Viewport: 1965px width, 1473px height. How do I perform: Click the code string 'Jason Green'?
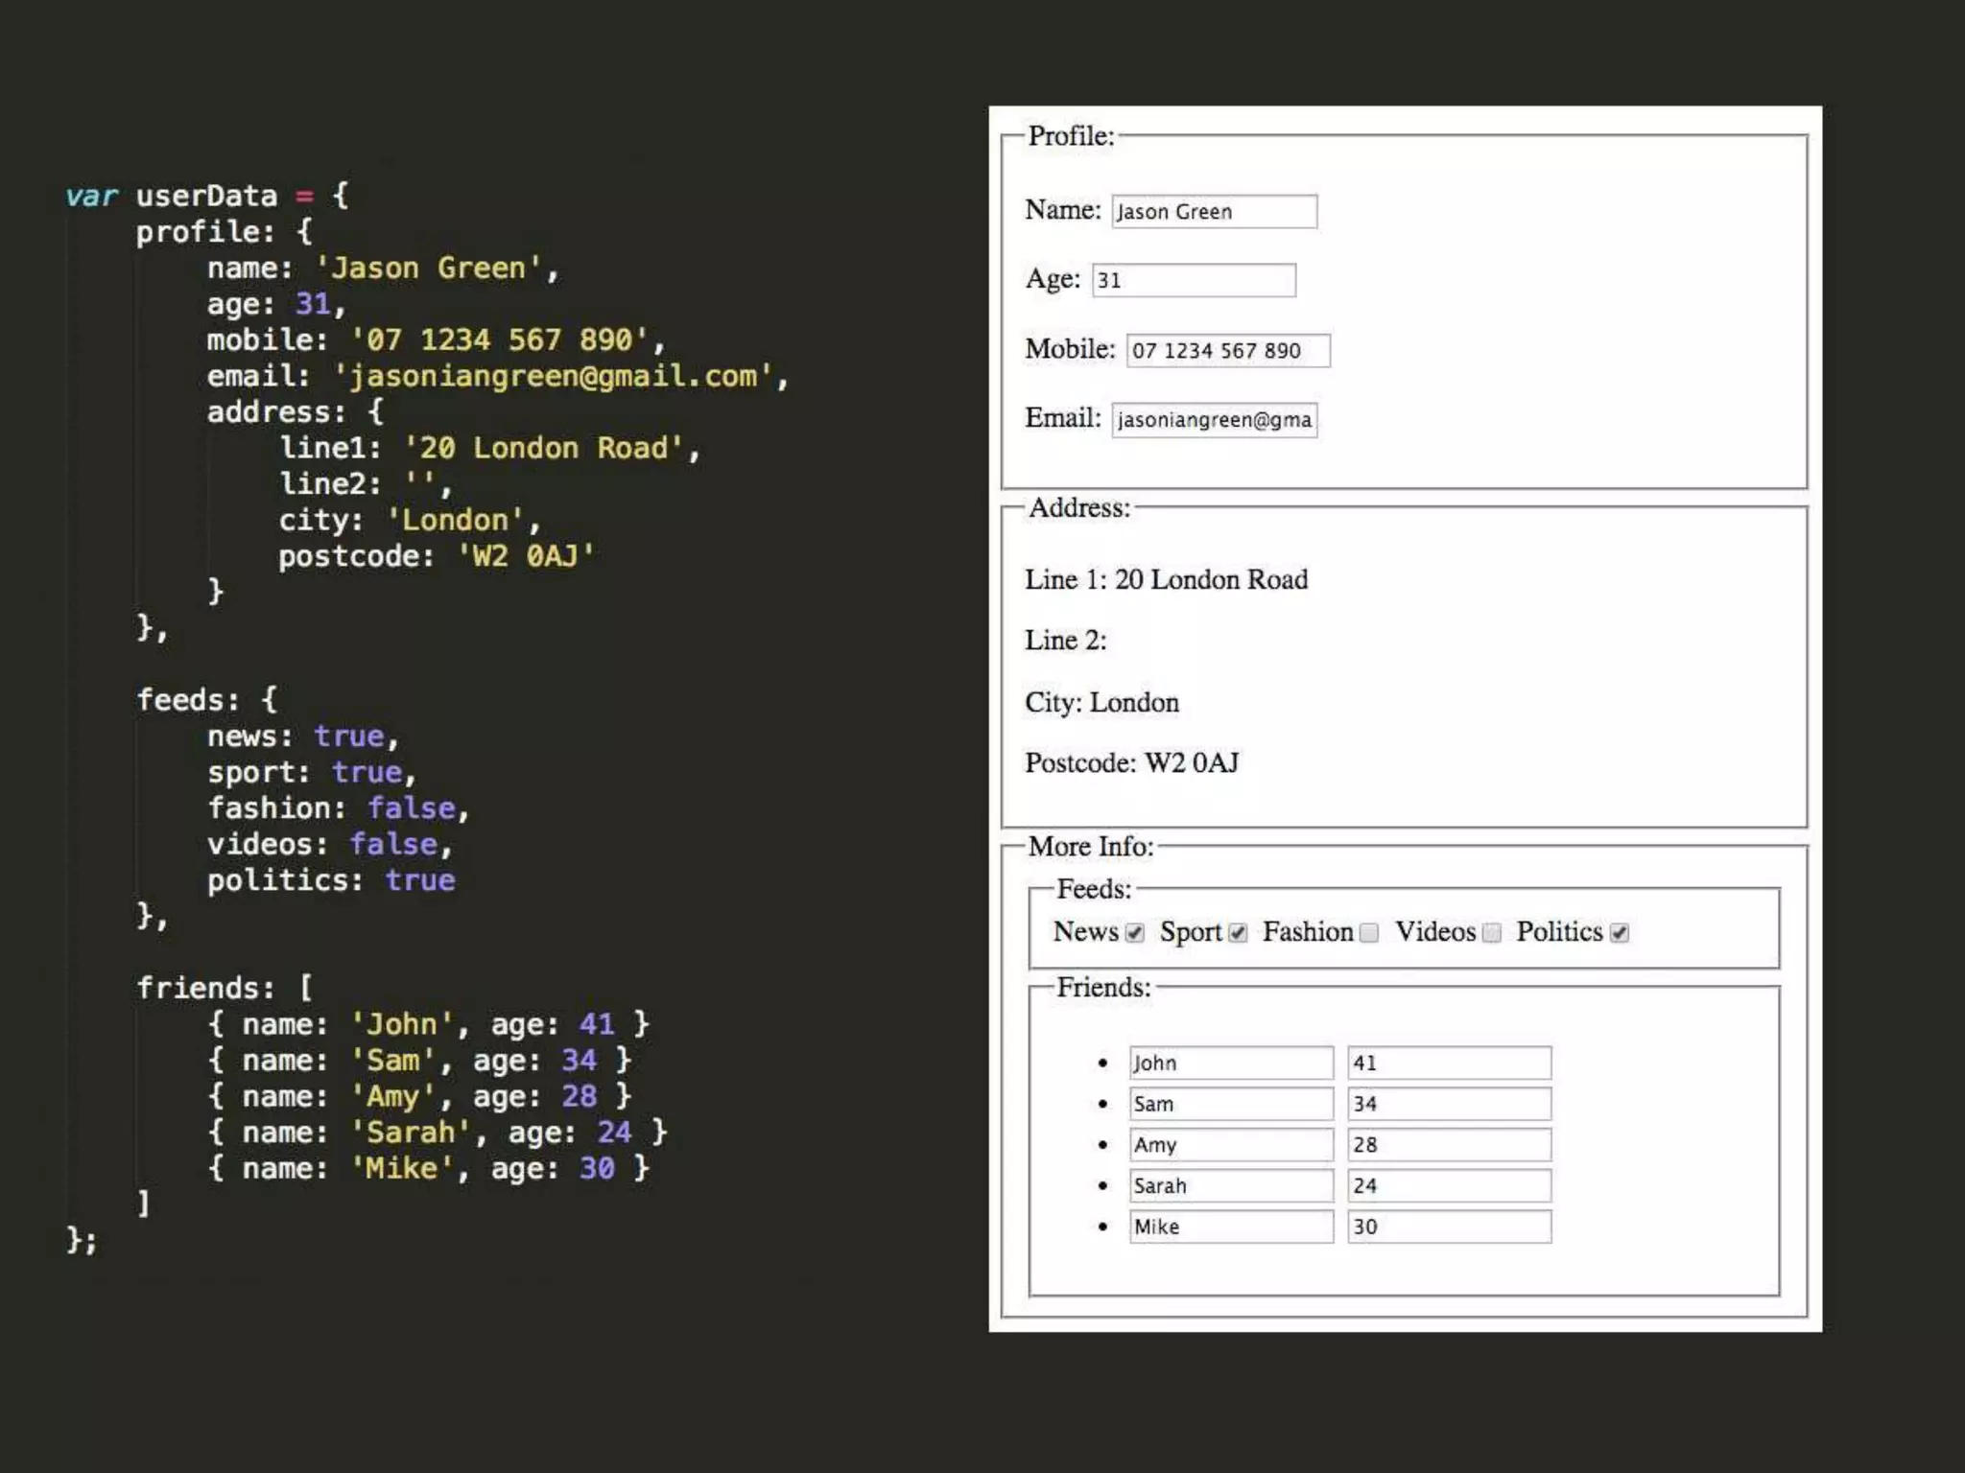[x=429, y=268]
